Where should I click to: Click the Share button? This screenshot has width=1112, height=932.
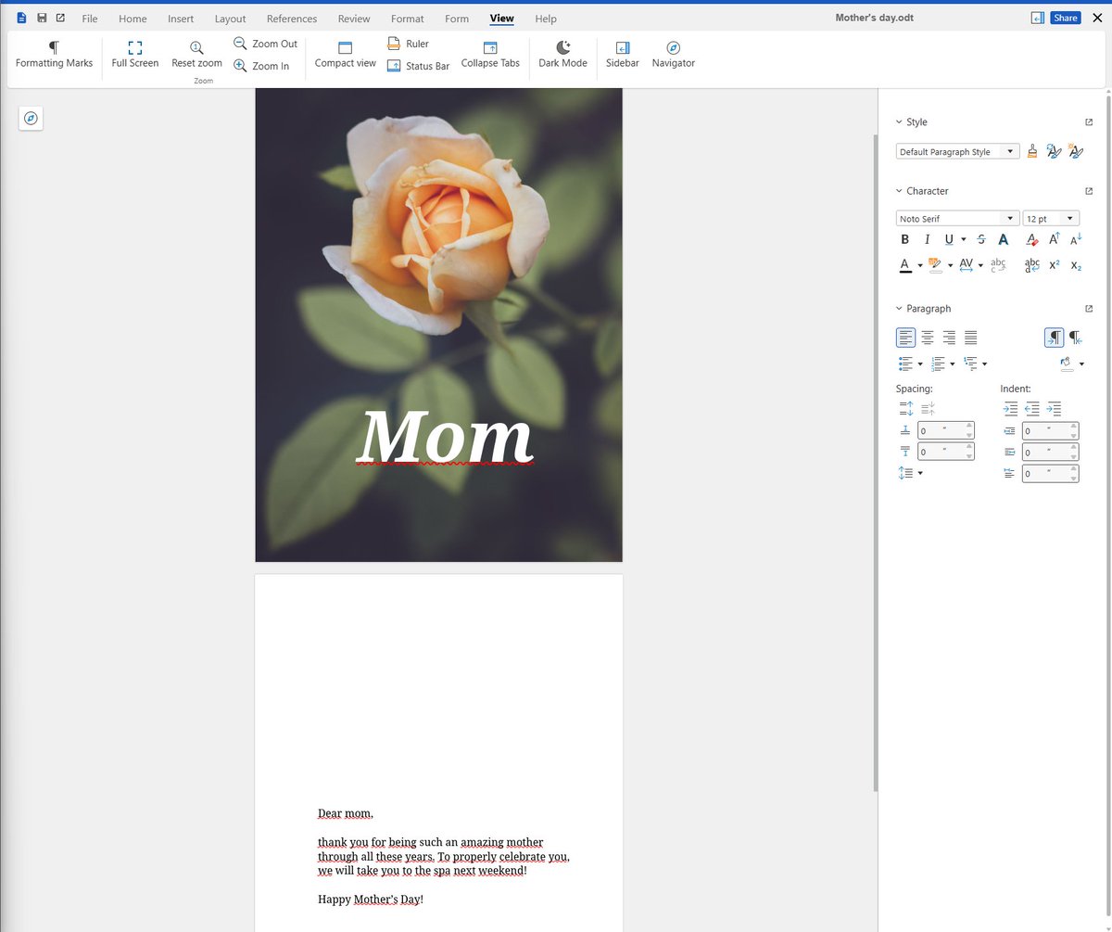1065,18
